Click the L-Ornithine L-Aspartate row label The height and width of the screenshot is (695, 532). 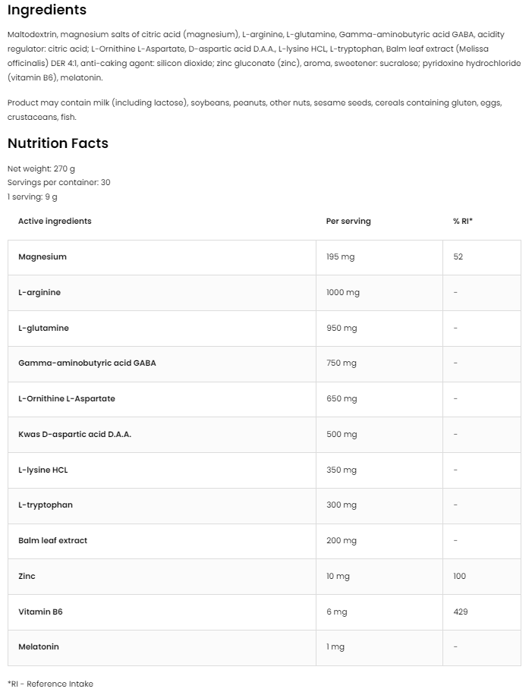coord(67,399)
